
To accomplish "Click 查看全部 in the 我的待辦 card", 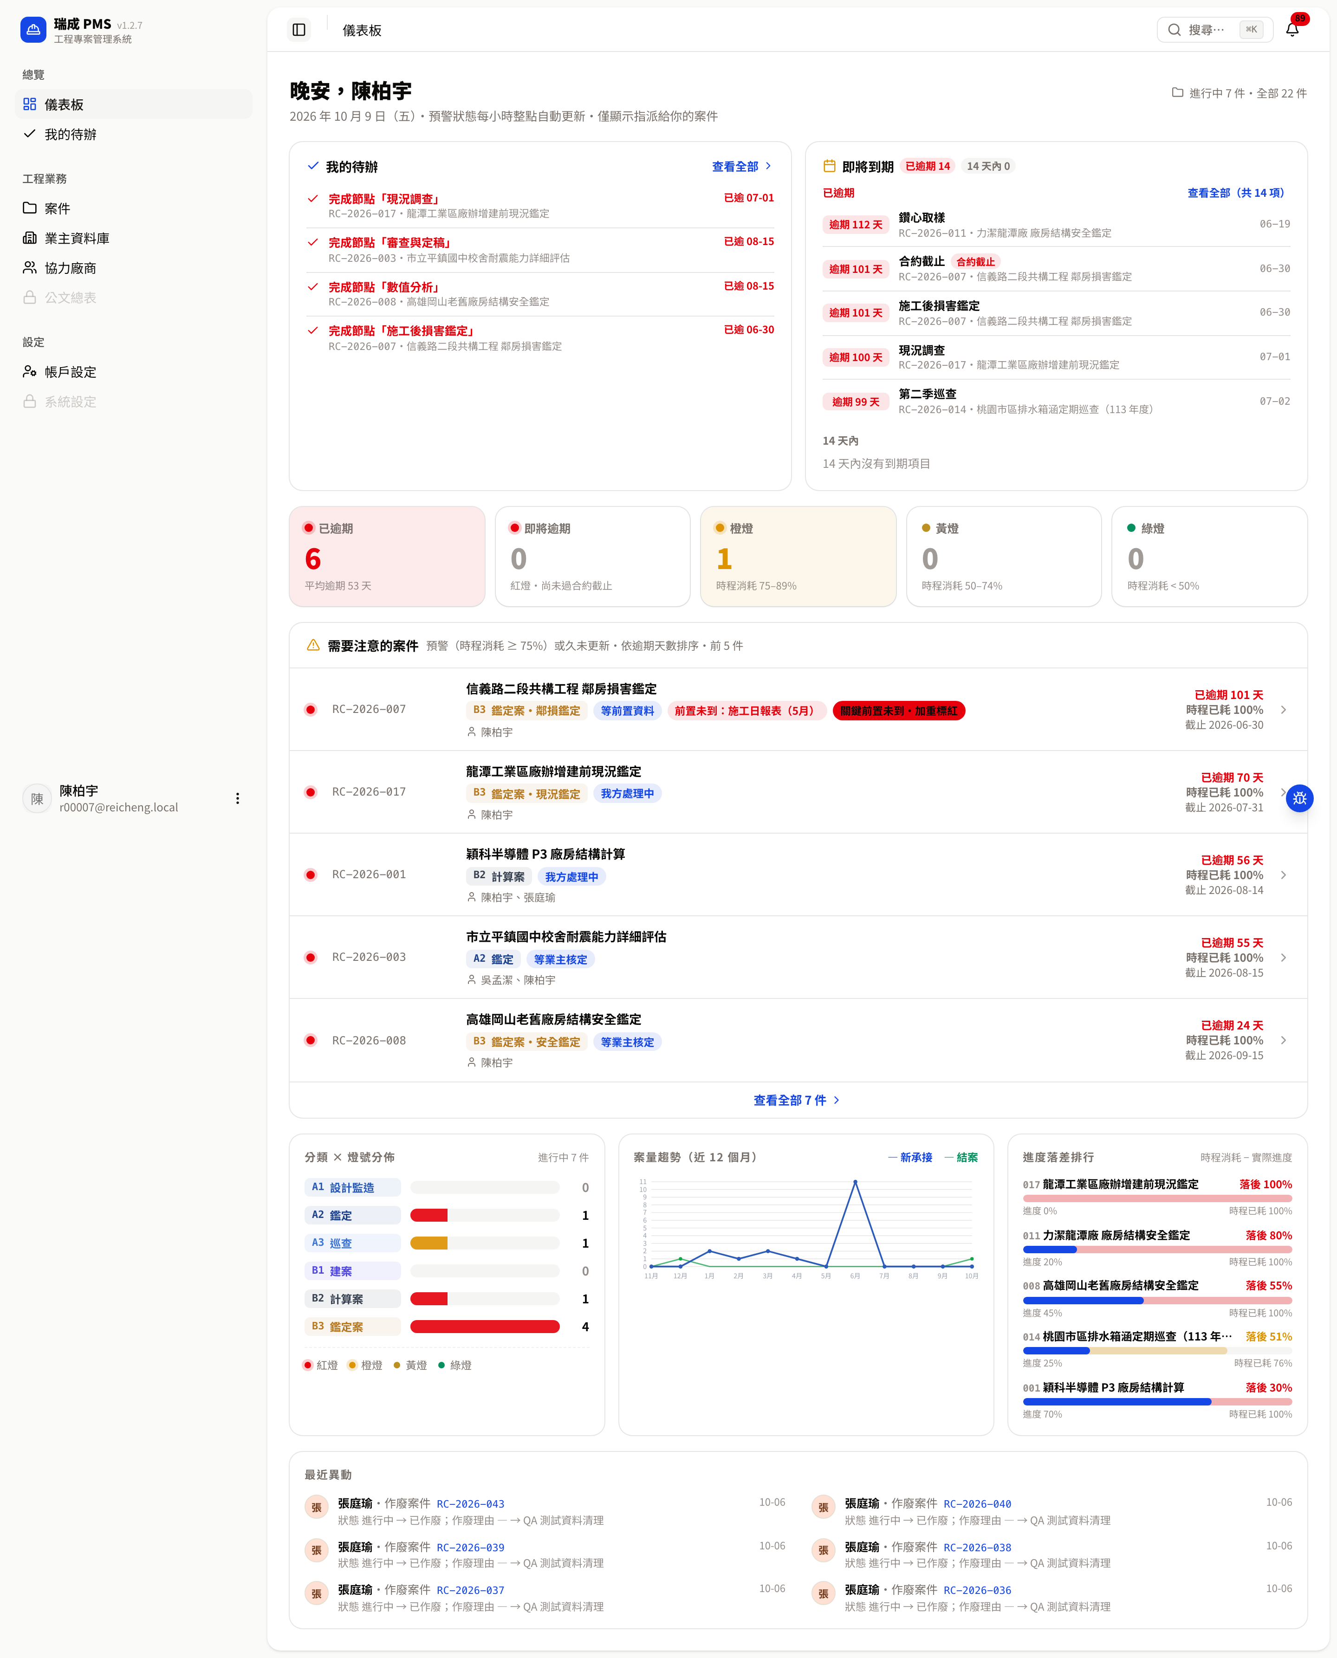I will coord(741,166).
